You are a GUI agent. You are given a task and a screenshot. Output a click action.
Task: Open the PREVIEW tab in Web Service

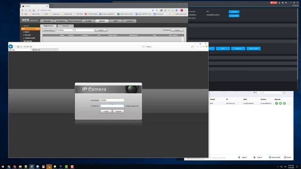click(x=47, y=21)
